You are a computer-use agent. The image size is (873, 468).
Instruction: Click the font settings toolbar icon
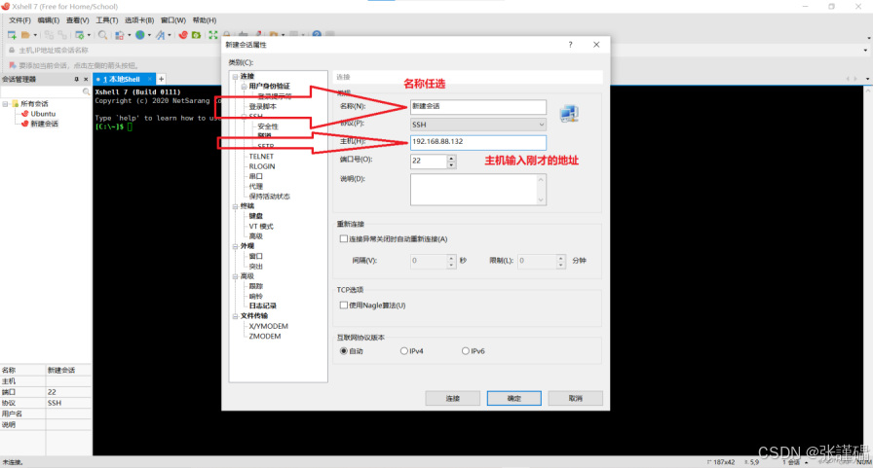click(x=161, y=35)
